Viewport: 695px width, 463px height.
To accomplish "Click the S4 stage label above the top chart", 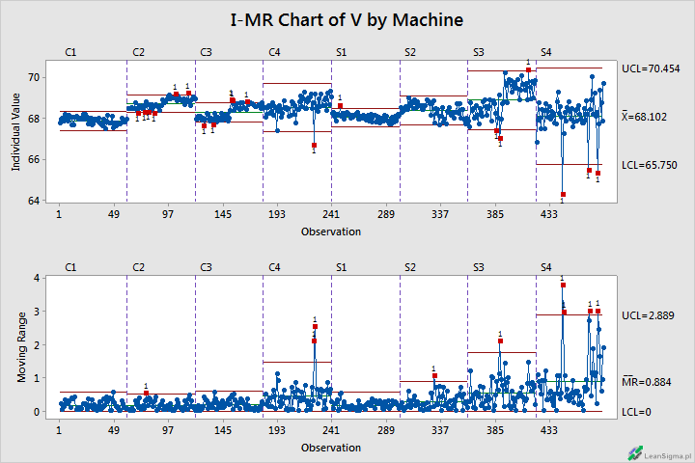I will (x=546, y=51).
